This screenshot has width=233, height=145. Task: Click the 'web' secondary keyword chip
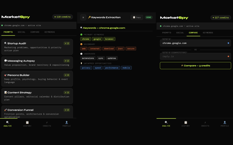pos(84,49)
